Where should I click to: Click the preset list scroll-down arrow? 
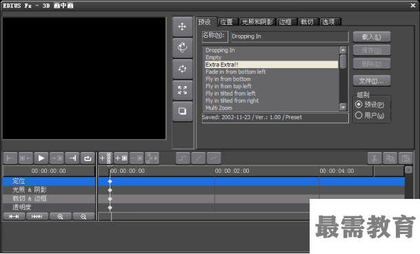click(x=343, y=107)
